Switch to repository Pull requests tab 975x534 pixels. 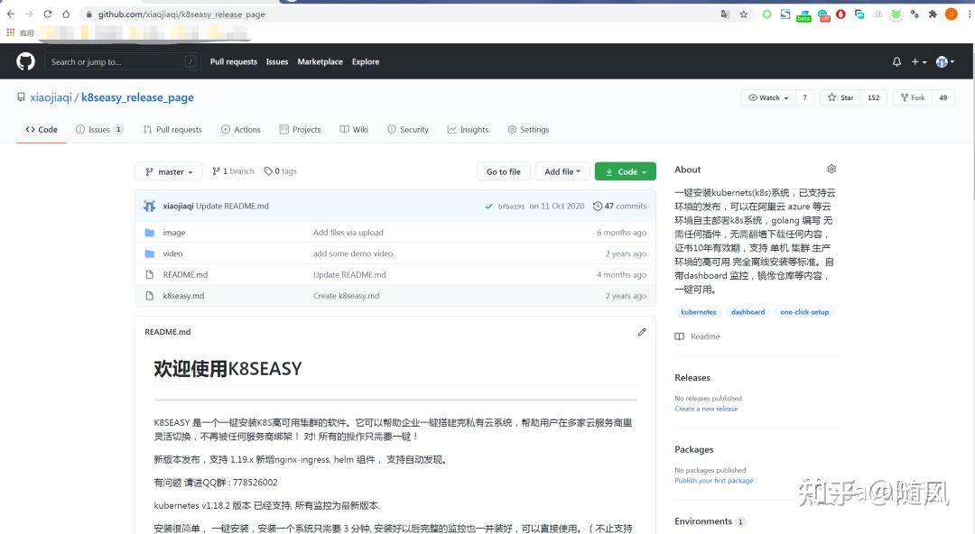172,129
